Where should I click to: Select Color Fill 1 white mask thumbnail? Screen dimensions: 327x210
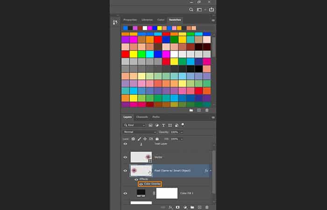pyautogui.click(x=167, y=193)
